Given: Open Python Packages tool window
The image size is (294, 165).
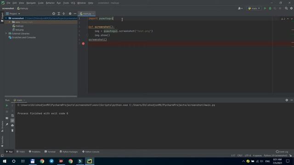Looking at the screenshot, I should pos(68,152).
